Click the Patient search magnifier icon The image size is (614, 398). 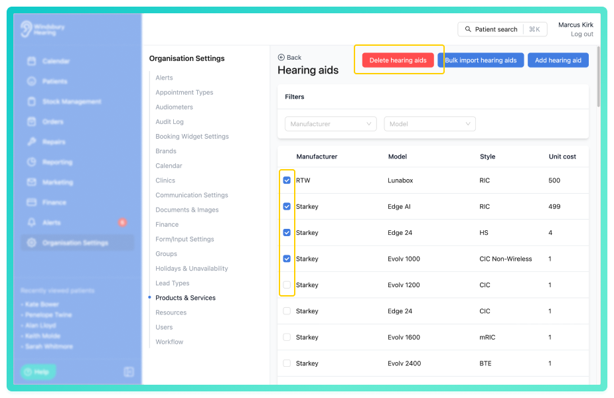pyautogui.click(x=468, y=29)
